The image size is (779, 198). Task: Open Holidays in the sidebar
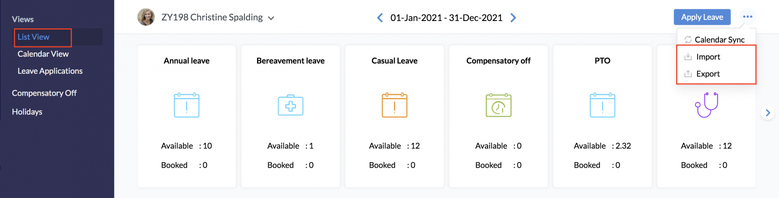tap(27, 112)
